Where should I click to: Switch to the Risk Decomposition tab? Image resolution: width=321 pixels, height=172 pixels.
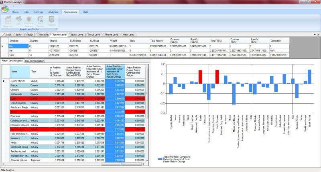point(35,61)
